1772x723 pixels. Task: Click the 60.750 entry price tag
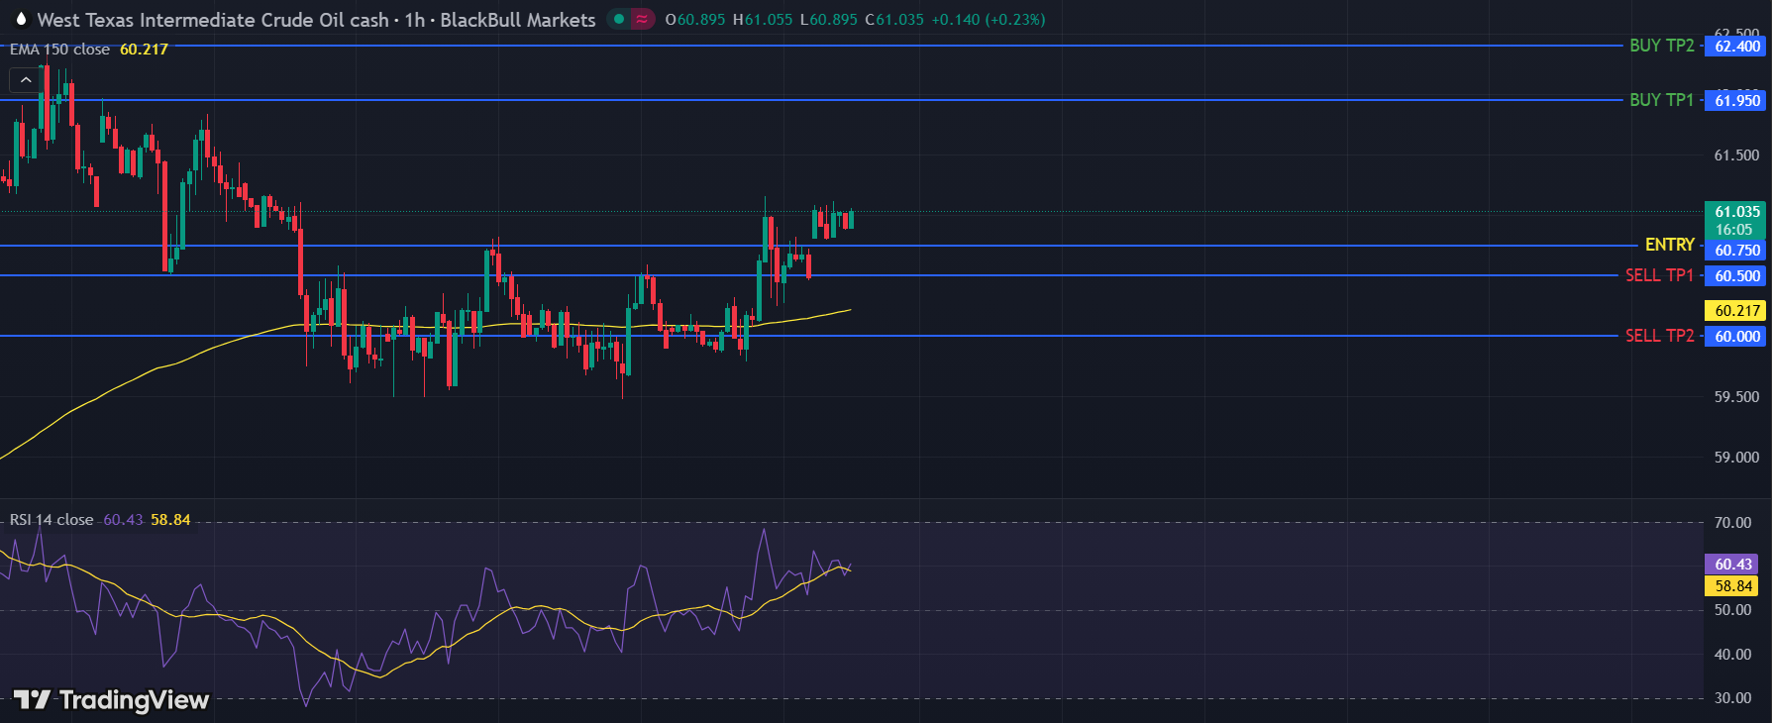pos(1736,251)
